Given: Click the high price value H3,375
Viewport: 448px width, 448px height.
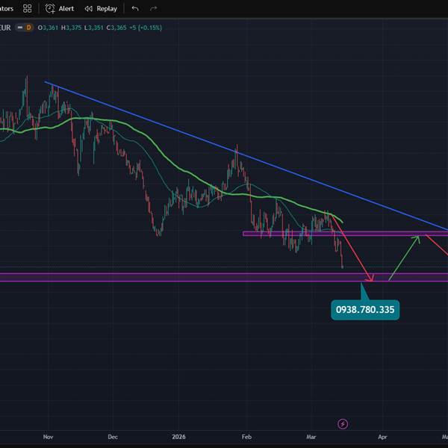Looking at the screenshot, I should (x=71, y=28).
